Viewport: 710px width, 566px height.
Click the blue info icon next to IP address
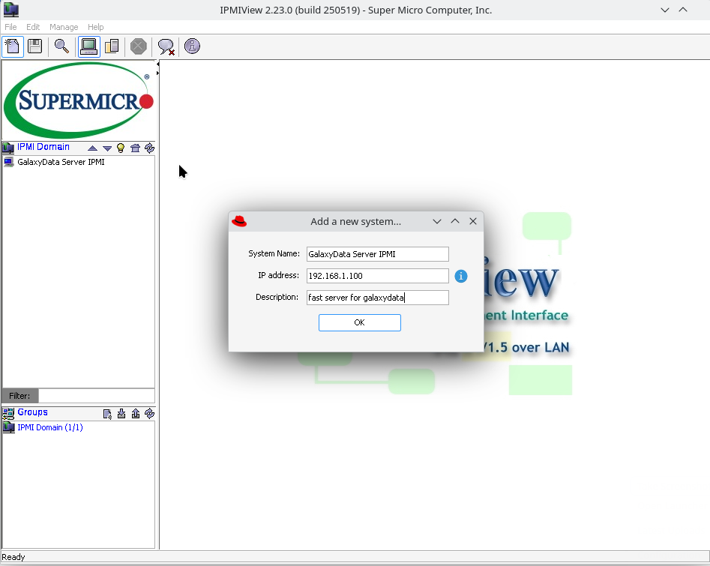pyautogui.click(x=461, y=276)
